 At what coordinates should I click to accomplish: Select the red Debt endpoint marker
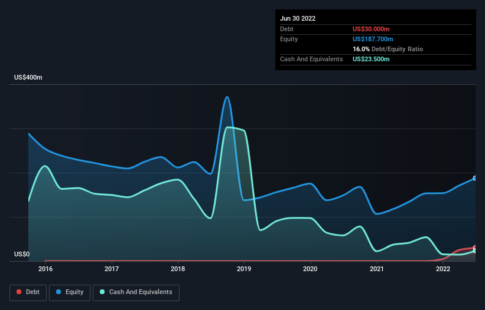(x=475, y=248)
